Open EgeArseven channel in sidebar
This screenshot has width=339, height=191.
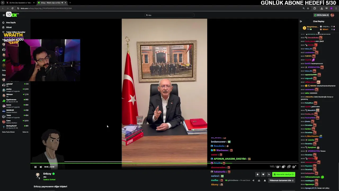pos(15,101)
